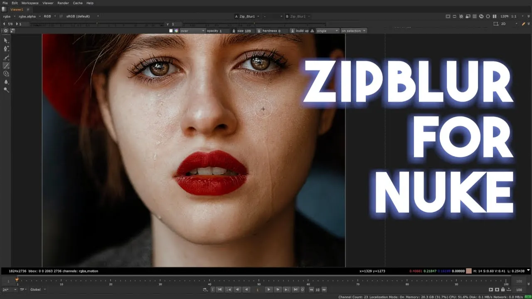Decrease the f/8 gain stop
532x299 pixels.
[x=5, y=24]
